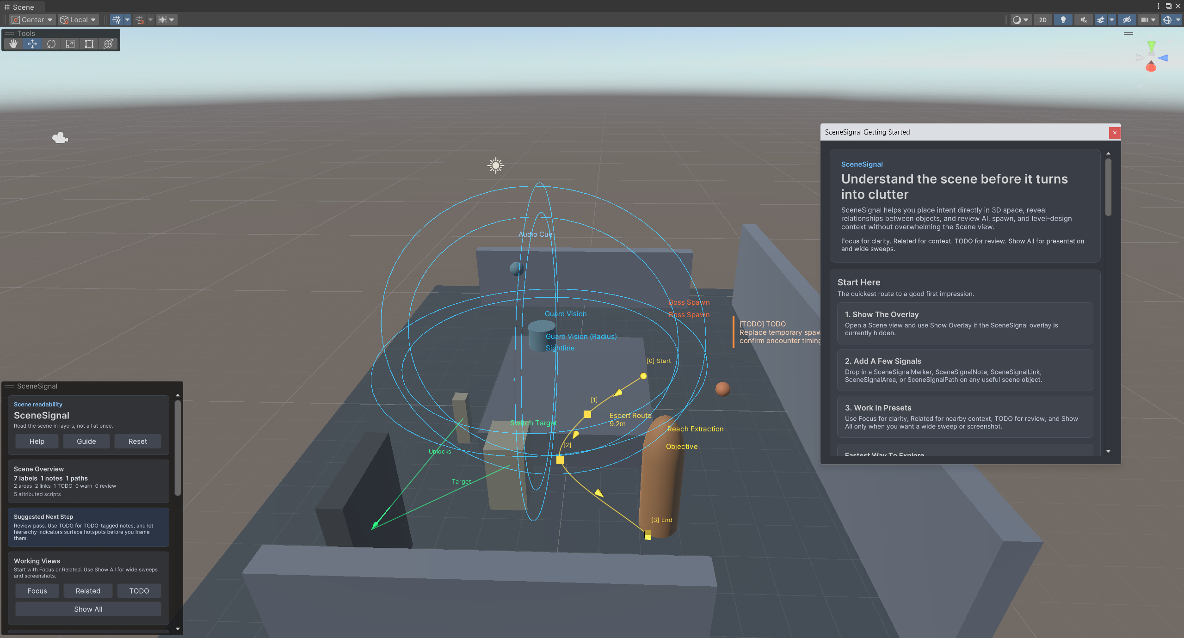Click the yellow [1] path waypoint square
This screenshot has width=1184, height=638.
pos(587,414)
